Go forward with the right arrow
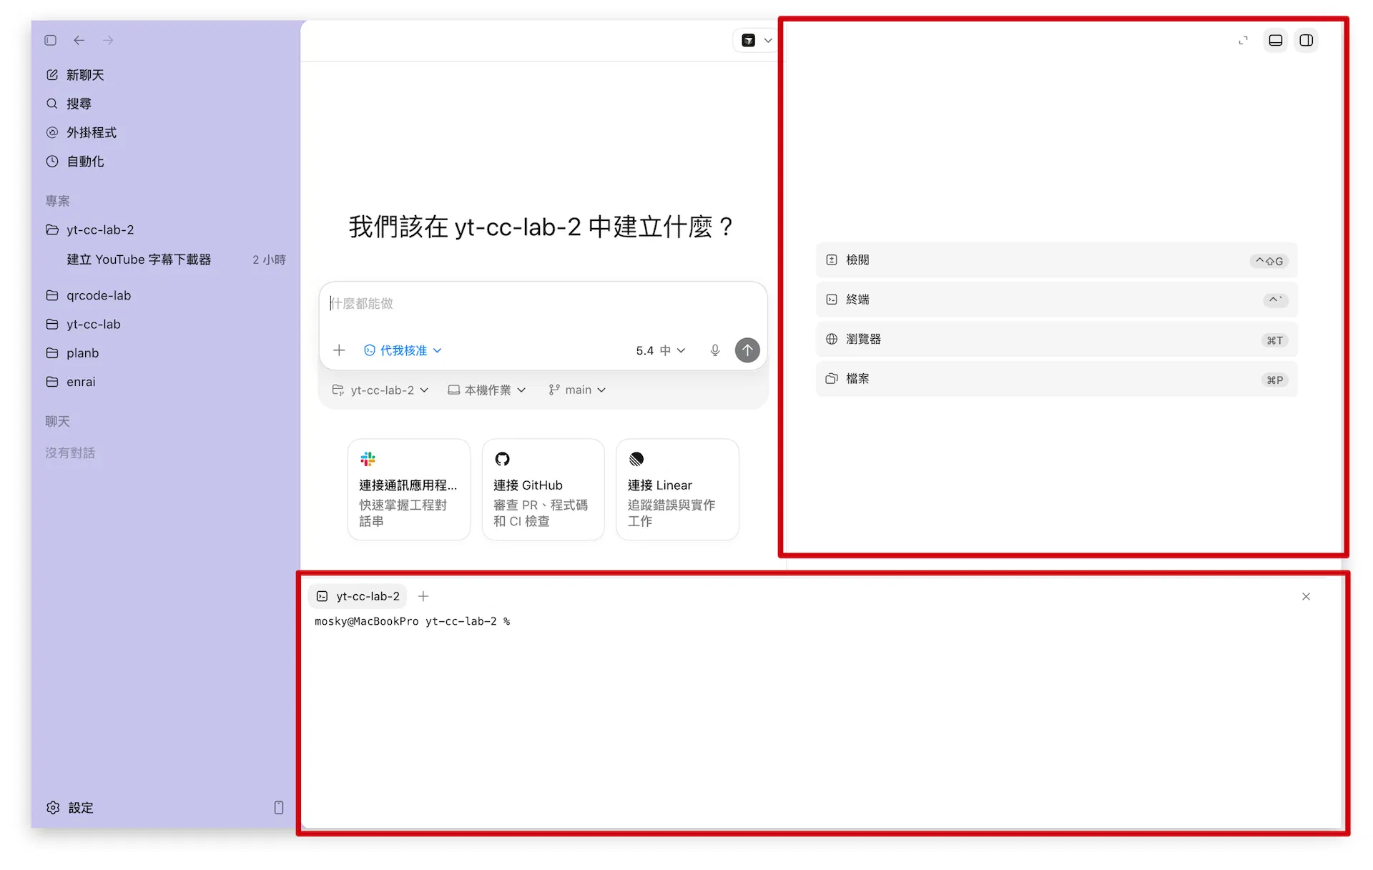The height and width of the screenshot is (870, 1373). [108, 40]
